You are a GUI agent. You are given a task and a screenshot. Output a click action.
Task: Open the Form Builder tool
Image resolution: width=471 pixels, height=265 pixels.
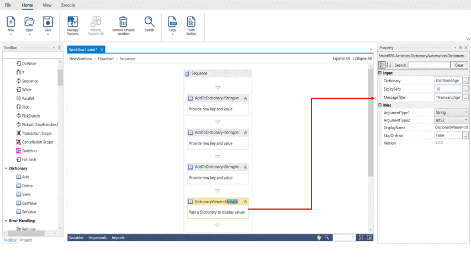point(191,22)
